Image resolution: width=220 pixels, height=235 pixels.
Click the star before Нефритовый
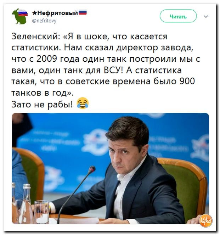point(34,13)
